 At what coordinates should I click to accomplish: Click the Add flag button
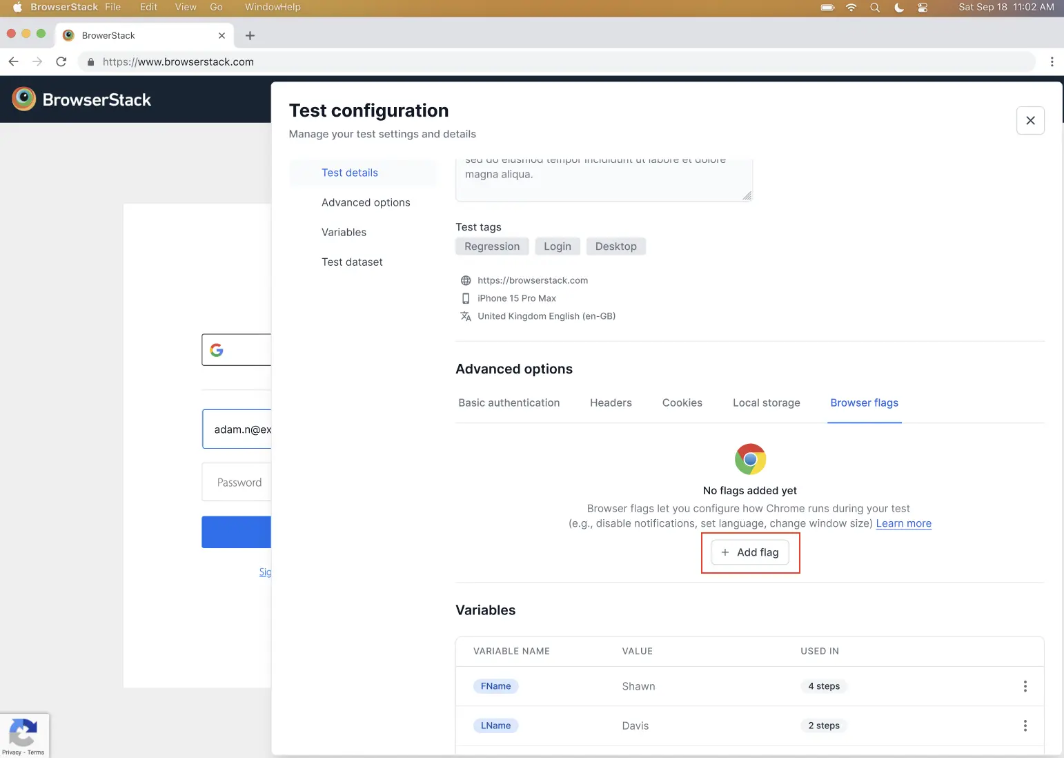click(750, 552)
